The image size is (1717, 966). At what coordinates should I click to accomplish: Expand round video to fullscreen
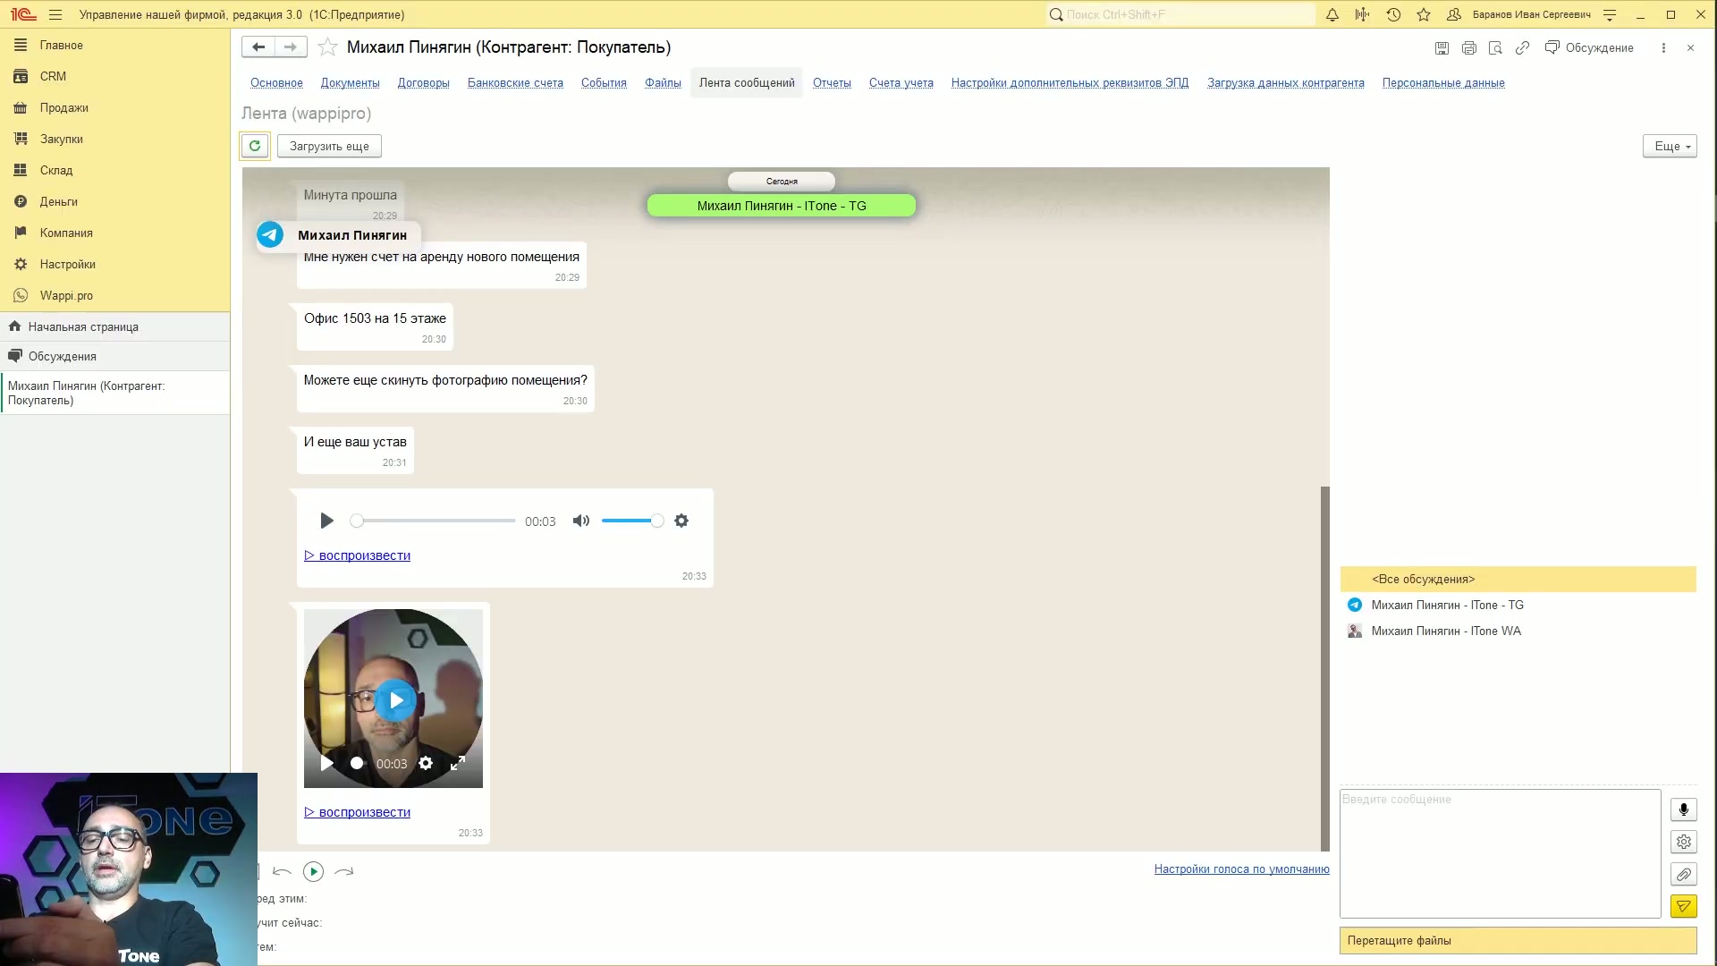458,763
